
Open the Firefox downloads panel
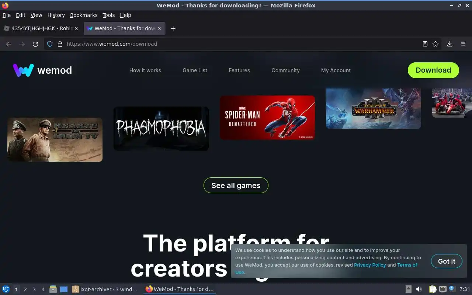click(450, 44)
